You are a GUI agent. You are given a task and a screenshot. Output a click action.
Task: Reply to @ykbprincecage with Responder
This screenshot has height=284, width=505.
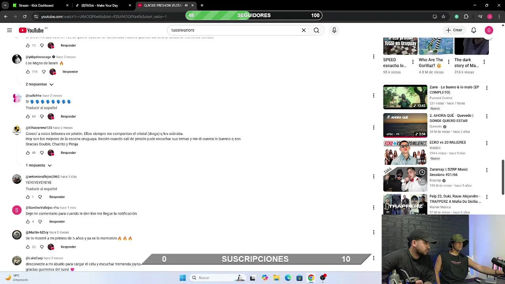click(70, 72)
